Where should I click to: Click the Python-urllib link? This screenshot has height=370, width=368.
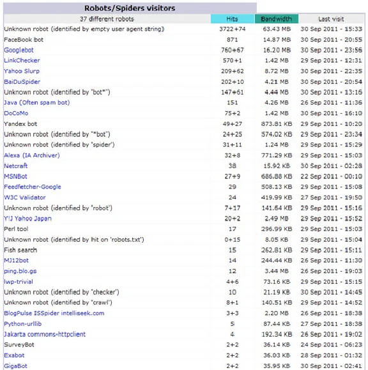point(22,324)
